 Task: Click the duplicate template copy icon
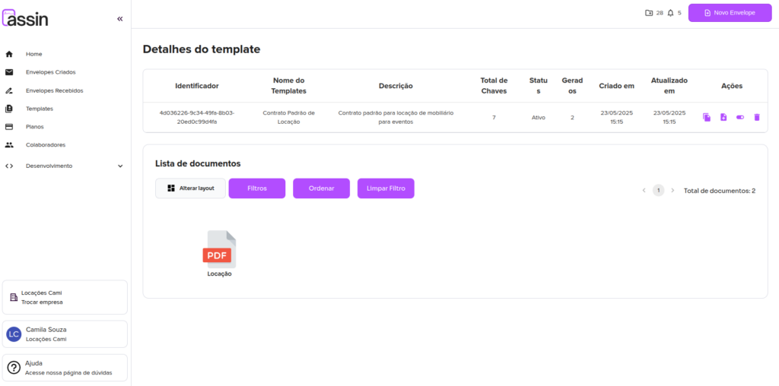(707, 117)
